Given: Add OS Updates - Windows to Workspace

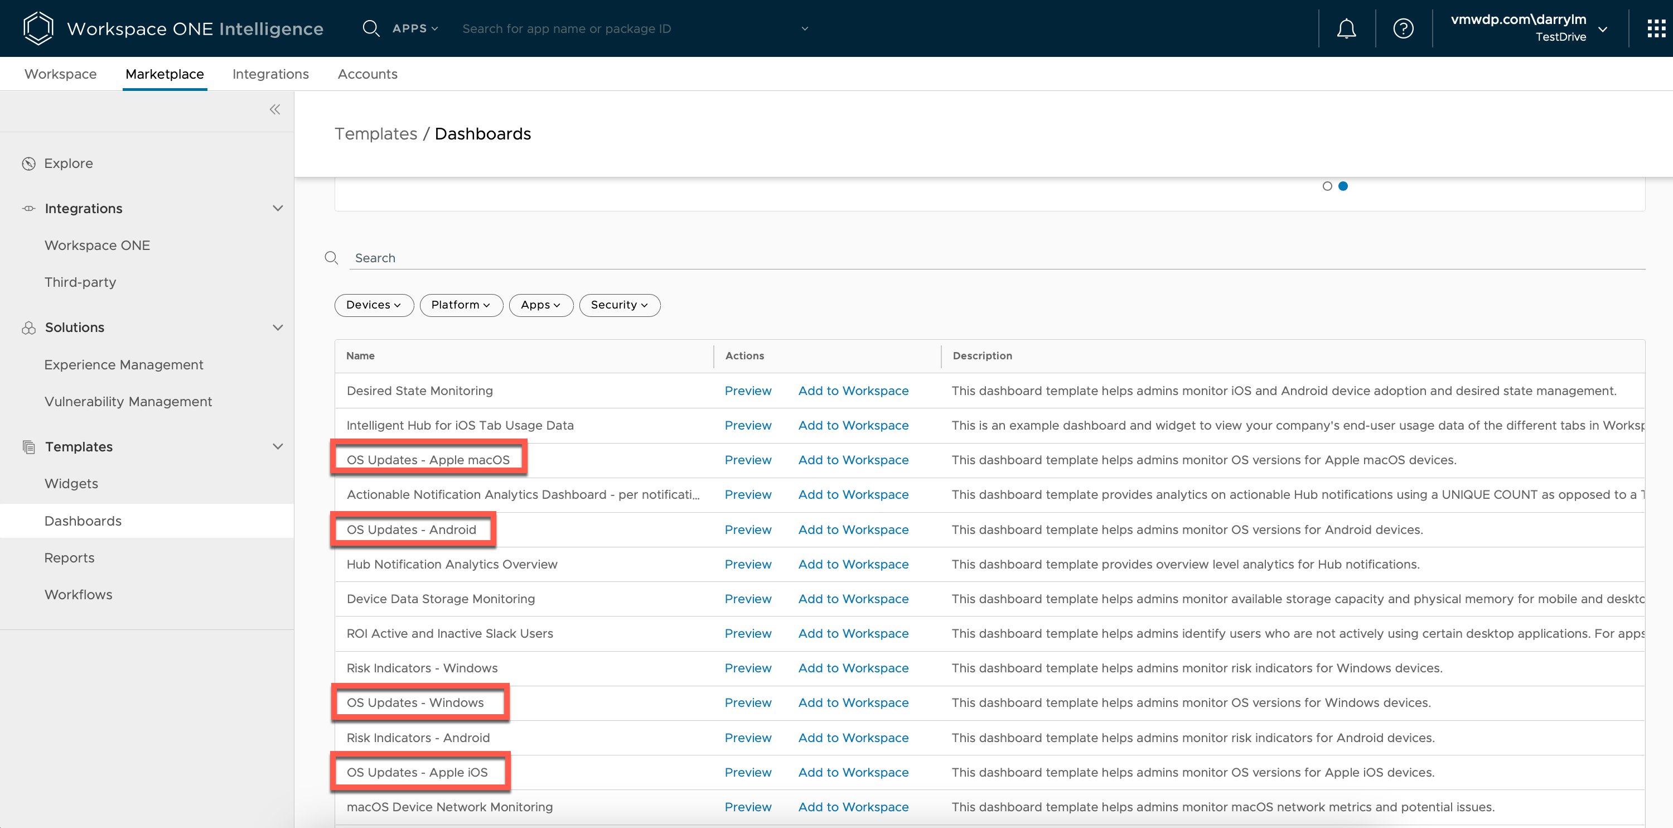Looking at the screenshot, I should pos(853,702).
